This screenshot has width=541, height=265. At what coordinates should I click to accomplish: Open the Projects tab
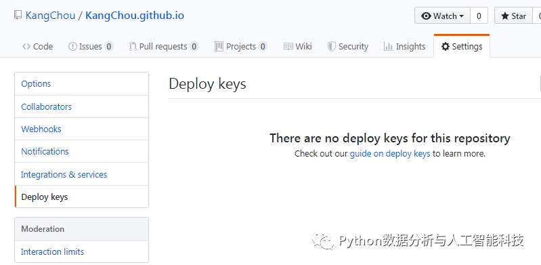click(241, 47)
